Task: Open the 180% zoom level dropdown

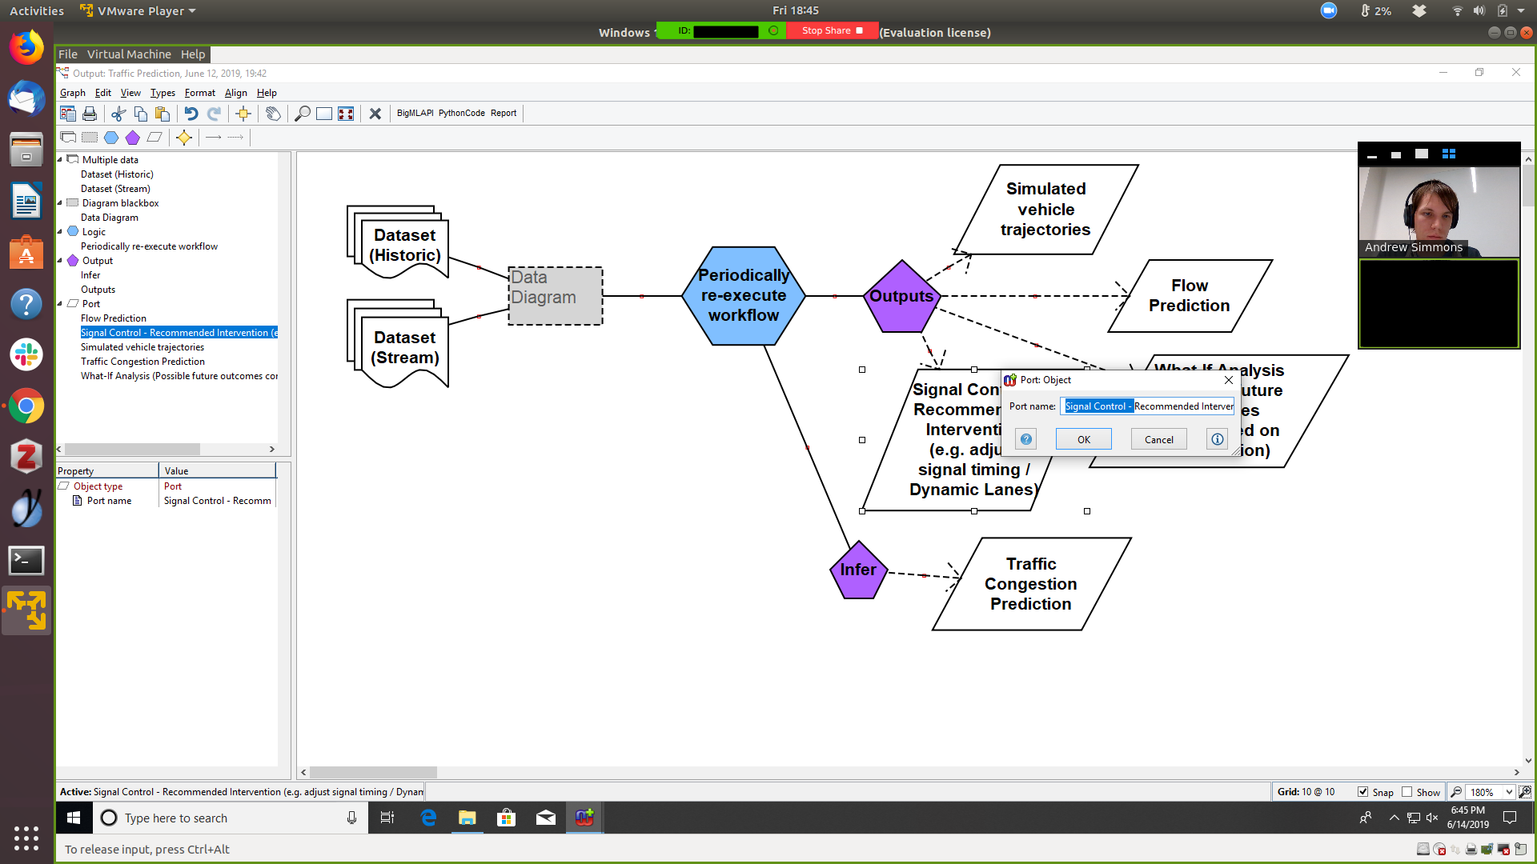Action: pos(1509,792)
